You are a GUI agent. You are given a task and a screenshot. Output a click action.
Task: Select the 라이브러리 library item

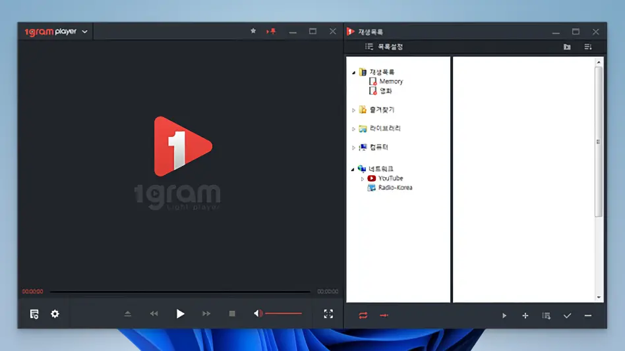click(385, 128)
